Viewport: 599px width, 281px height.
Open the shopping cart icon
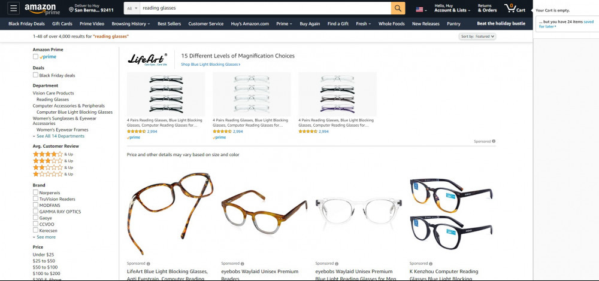click(515, 8)
